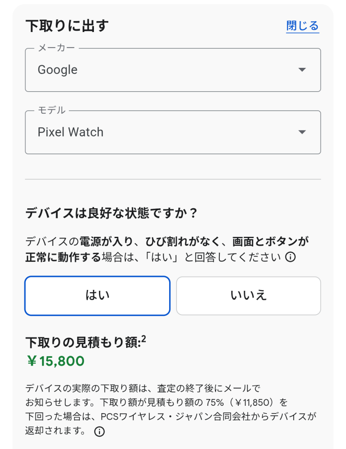Click the 下取りに出す heading
Image resolution: width=346 pixels, height=449 pixels.
(x=67, y=26)
